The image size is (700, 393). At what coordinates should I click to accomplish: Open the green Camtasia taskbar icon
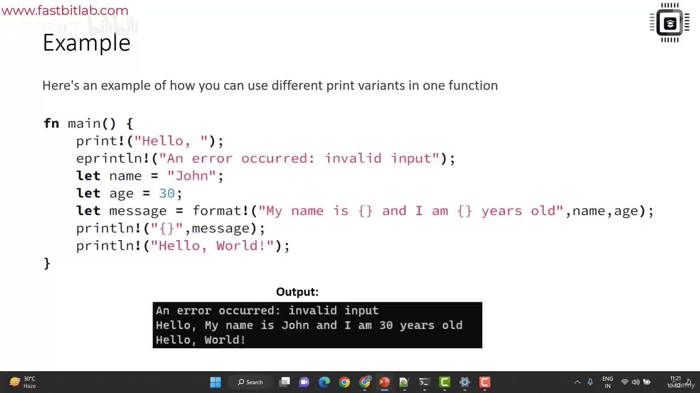(x=445, y=382)
